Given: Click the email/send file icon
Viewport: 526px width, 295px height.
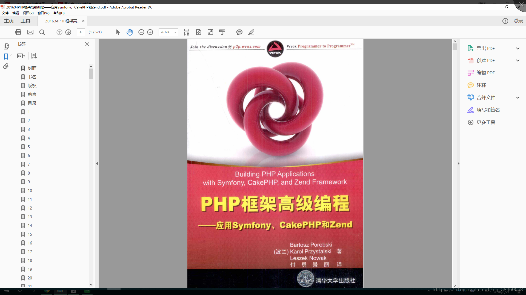Looking at the screenshot, I should (x=30, y=32).
